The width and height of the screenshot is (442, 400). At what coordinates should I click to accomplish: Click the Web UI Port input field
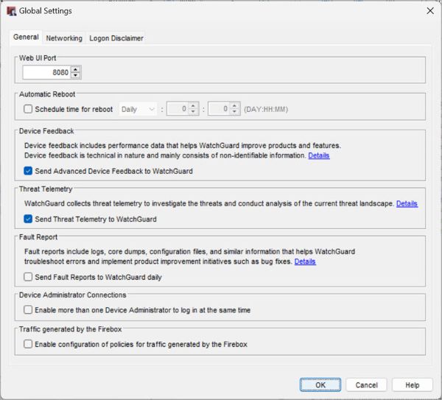pos(46,72)
